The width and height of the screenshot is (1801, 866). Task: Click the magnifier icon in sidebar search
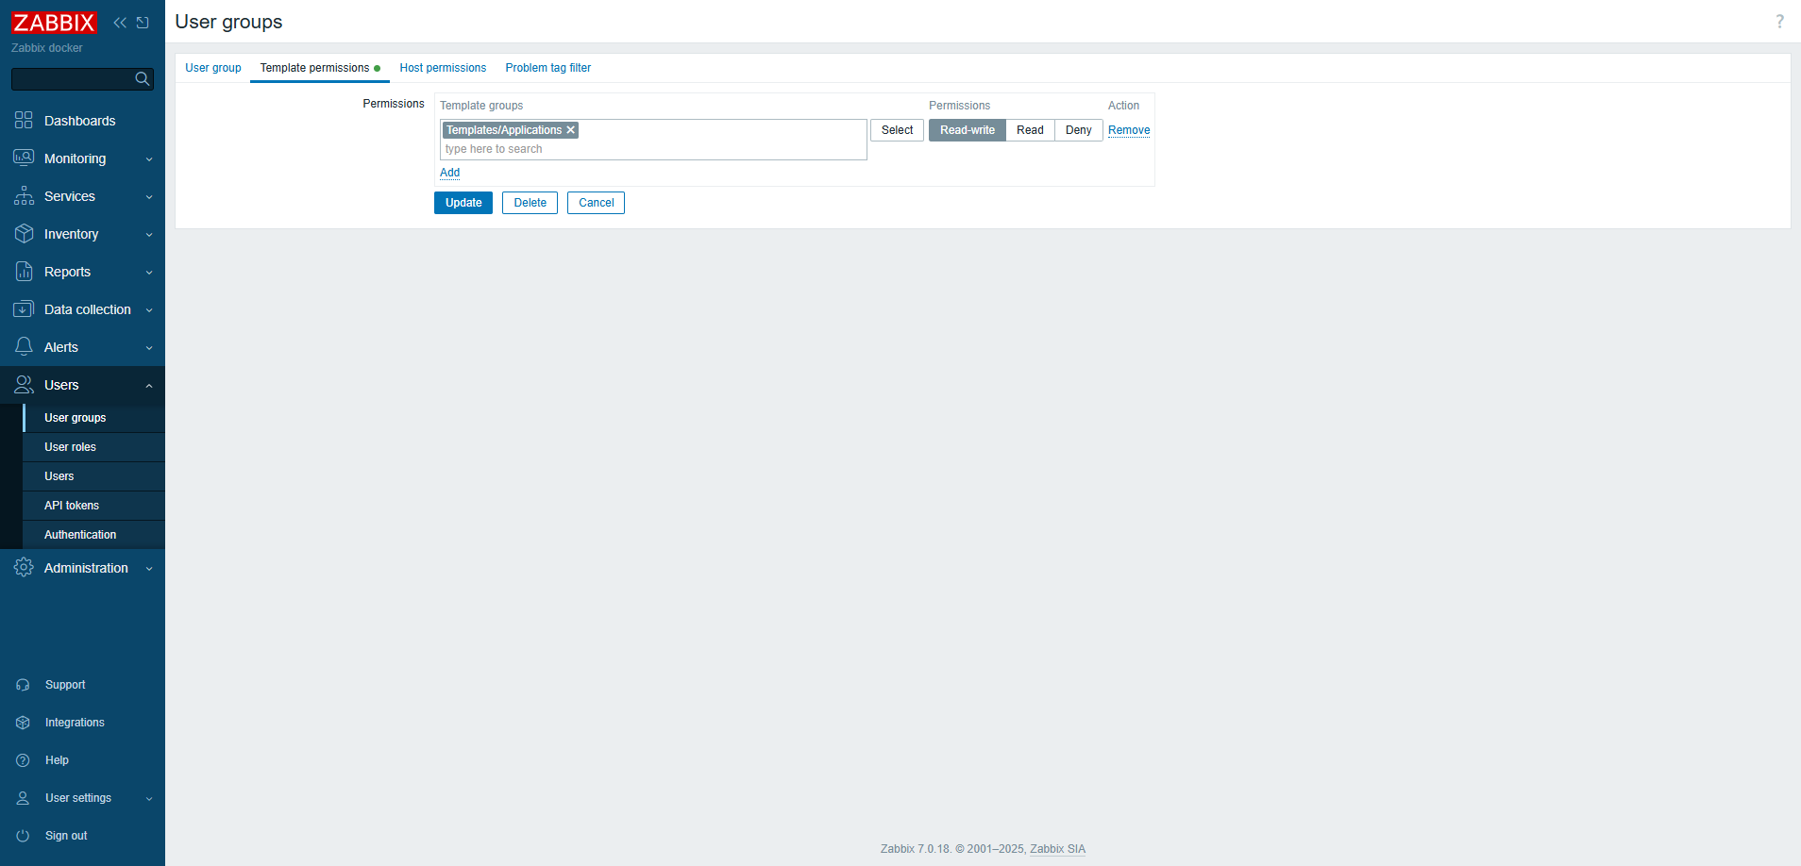(x=143, y=79)
